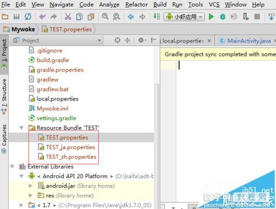
Task: Click the run with coverage icon
Action: point(234,17)
